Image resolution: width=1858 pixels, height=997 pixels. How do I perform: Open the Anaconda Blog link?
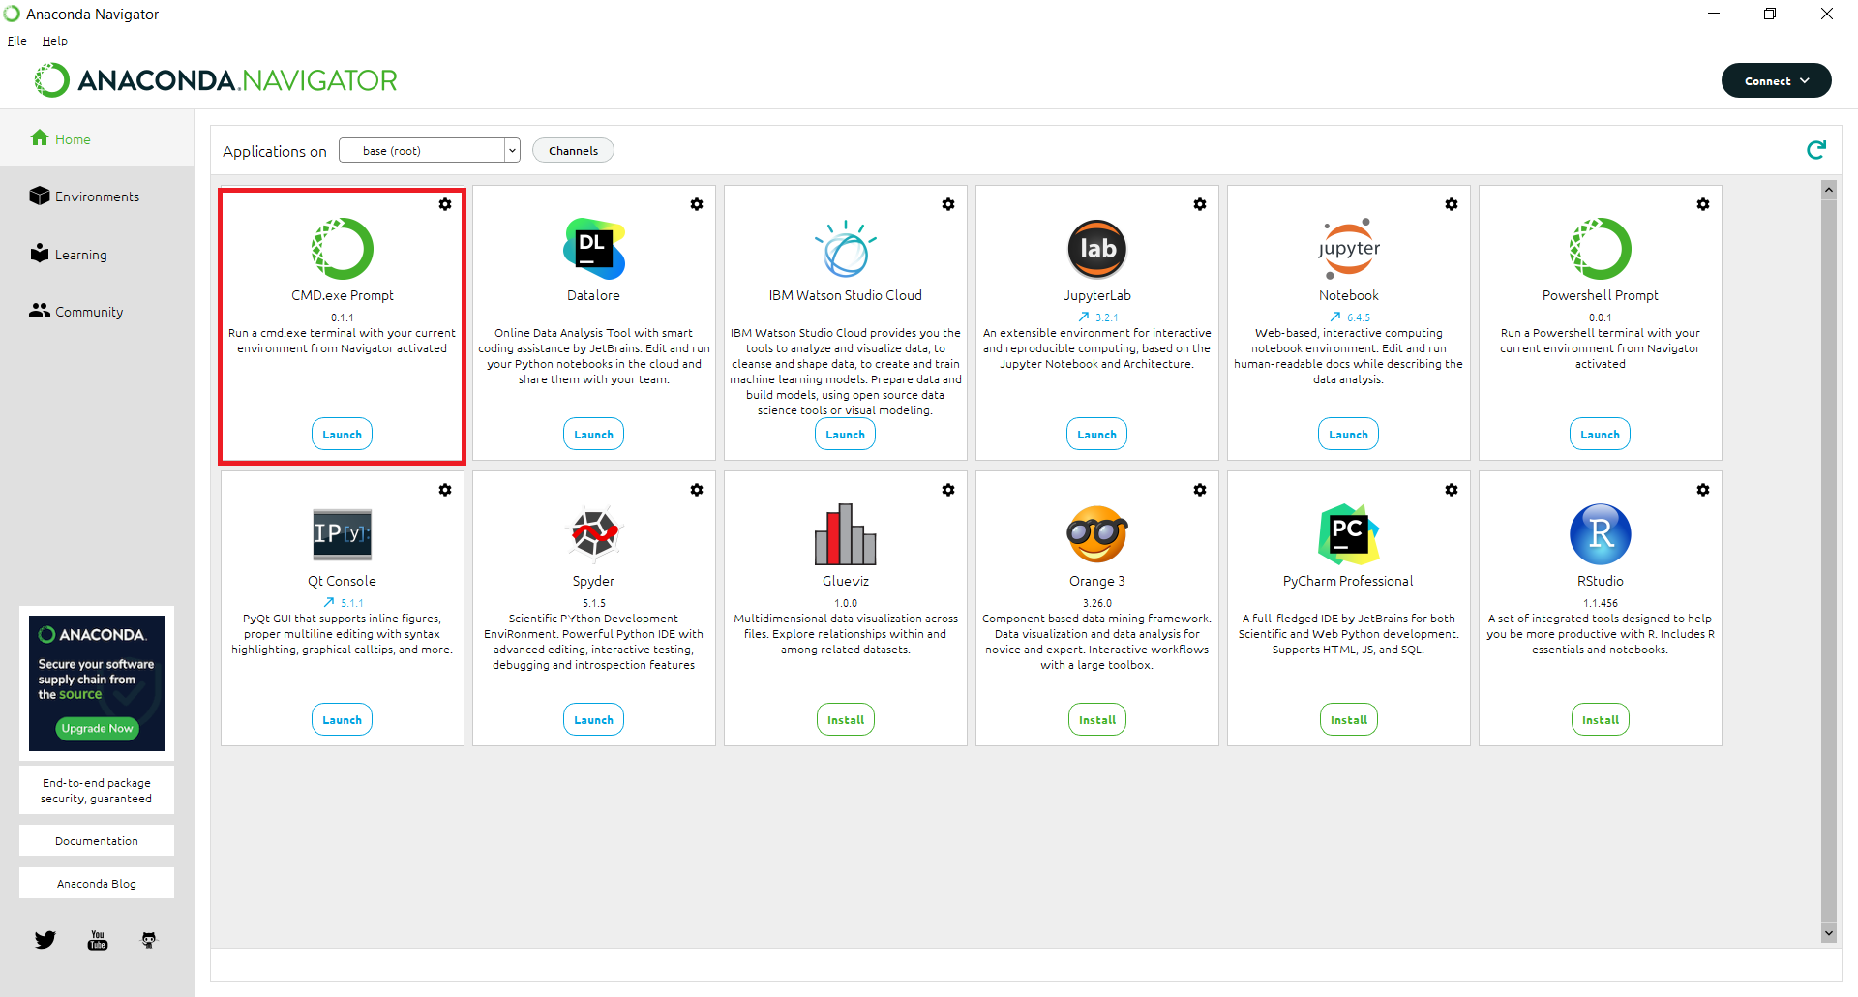point(97,884)
